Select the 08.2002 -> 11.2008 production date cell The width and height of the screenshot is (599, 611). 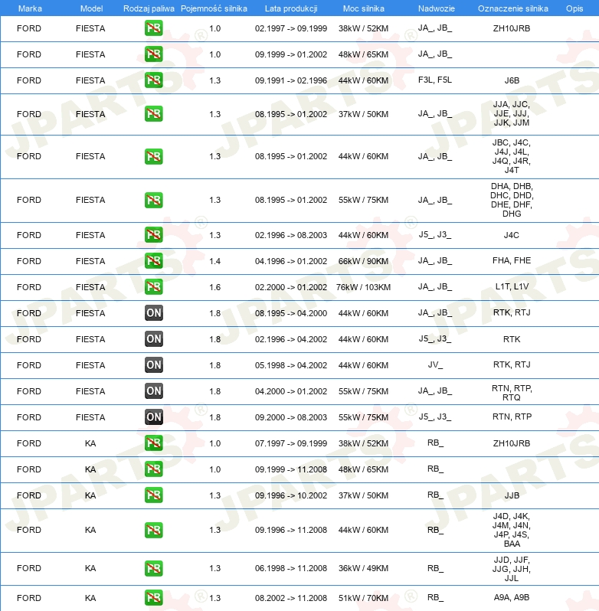point(291,598)
